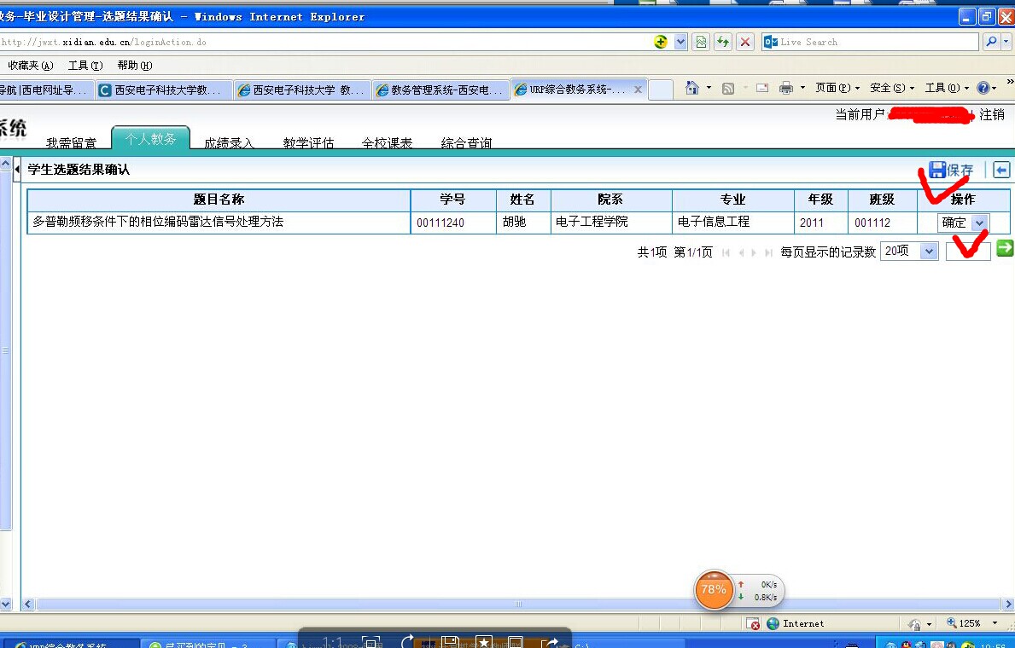The height and width of the screenshot is (648, 1015).
Task: Switch to the 综合查询 tab
Action: 466,142
